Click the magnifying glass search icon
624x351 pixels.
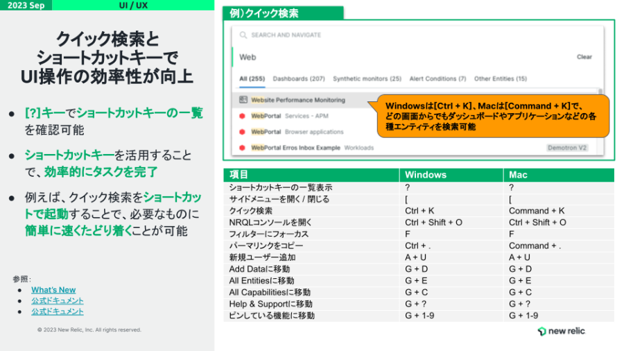tap(243, 35)
